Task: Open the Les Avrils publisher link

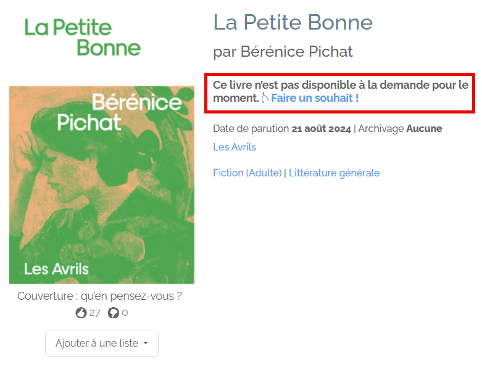Action: (235, 147)
